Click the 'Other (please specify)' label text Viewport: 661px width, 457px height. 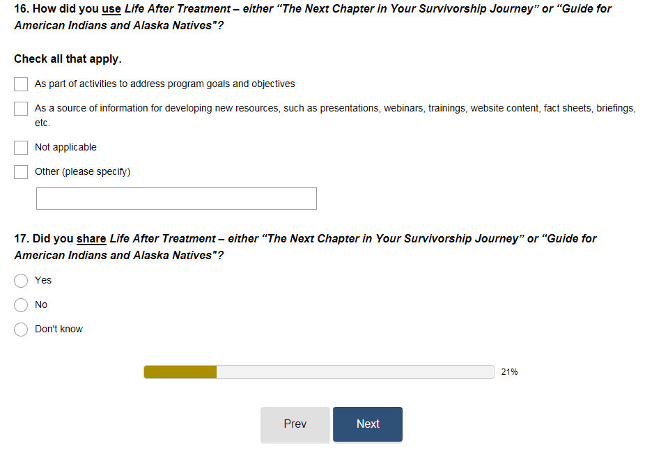82,171
